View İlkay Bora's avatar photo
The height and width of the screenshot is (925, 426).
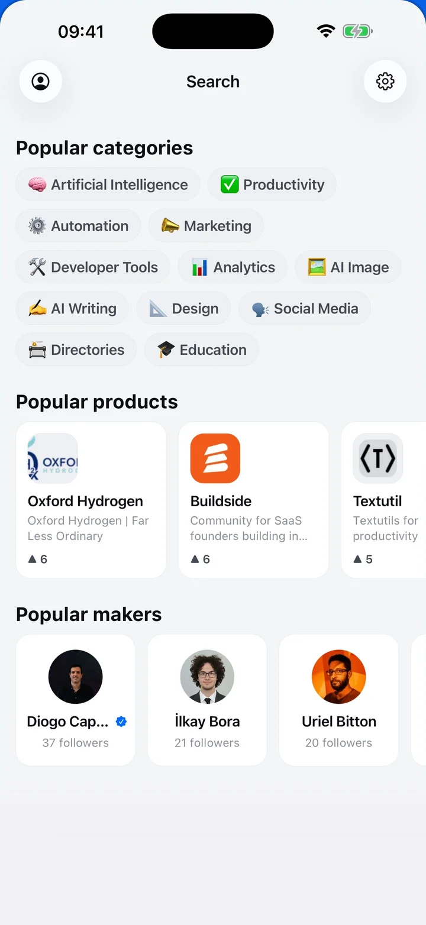(207, 677)
